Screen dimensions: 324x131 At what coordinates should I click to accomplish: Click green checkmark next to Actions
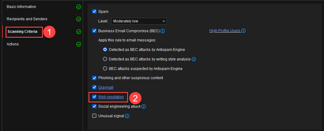point(78,44)
